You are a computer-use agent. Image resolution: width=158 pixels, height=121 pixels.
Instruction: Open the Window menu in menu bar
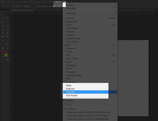coord(58,2)
